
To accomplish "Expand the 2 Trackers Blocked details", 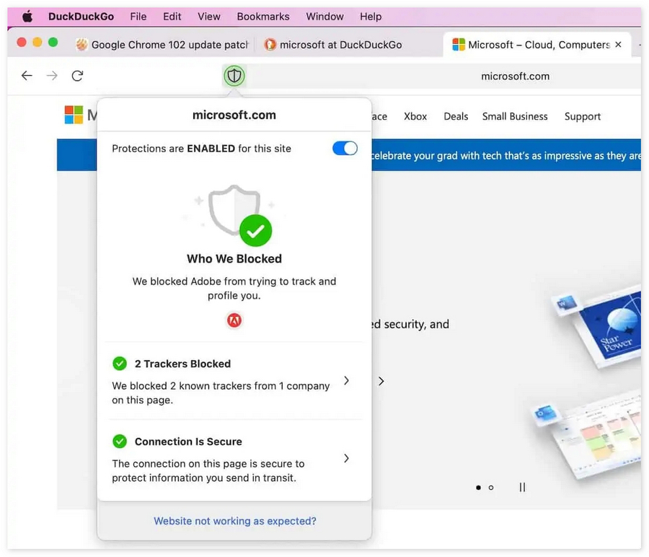I will click(x=346, y=380).
